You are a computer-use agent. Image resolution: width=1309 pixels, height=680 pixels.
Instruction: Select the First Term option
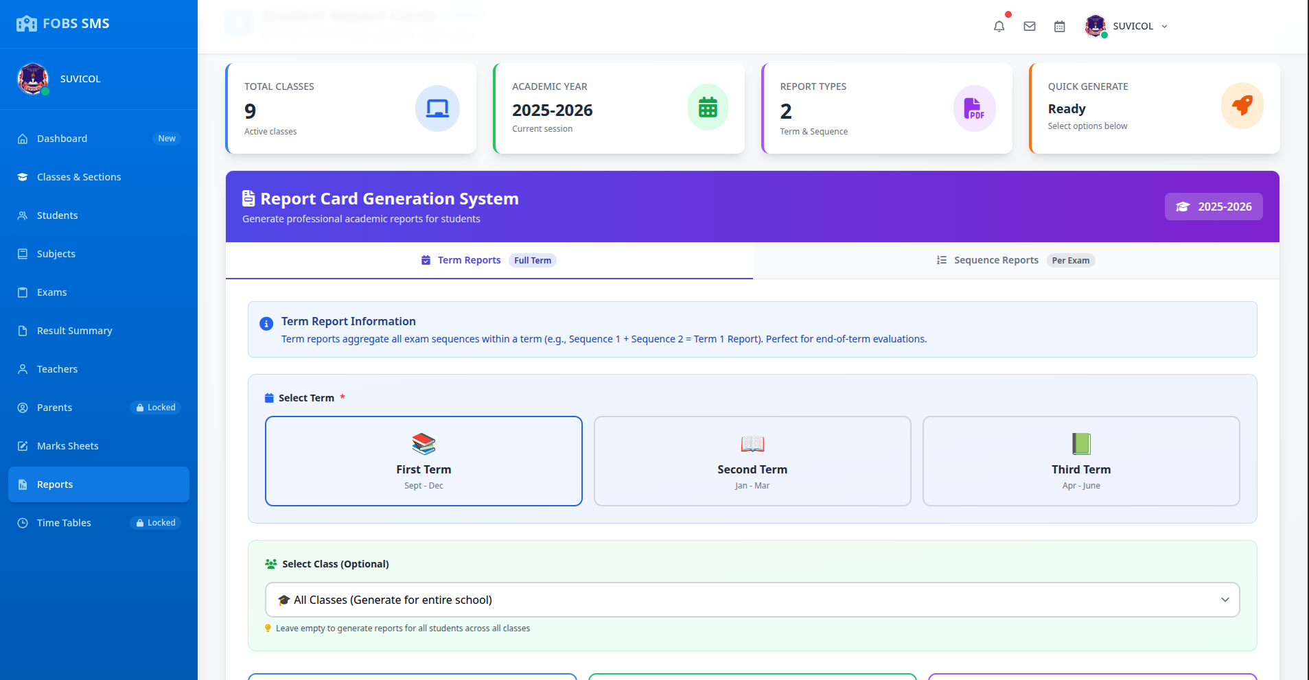424,461
